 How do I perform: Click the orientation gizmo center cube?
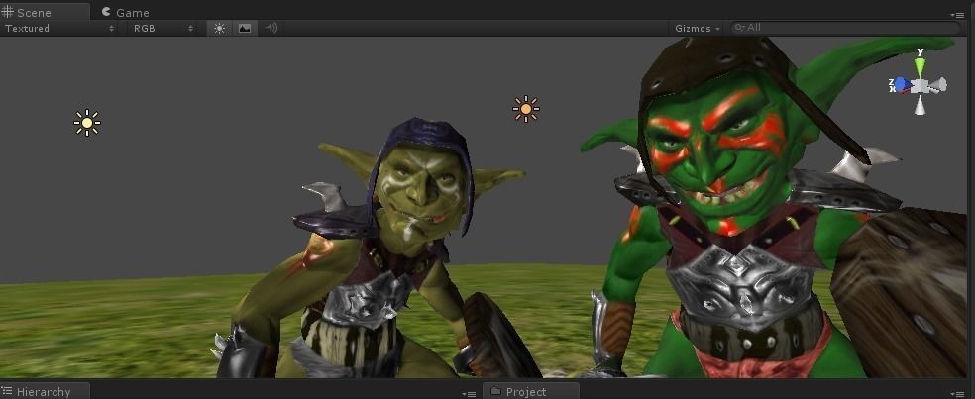920,86
